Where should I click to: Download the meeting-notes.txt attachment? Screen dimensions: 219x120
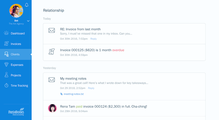click(x=73, y=94)
